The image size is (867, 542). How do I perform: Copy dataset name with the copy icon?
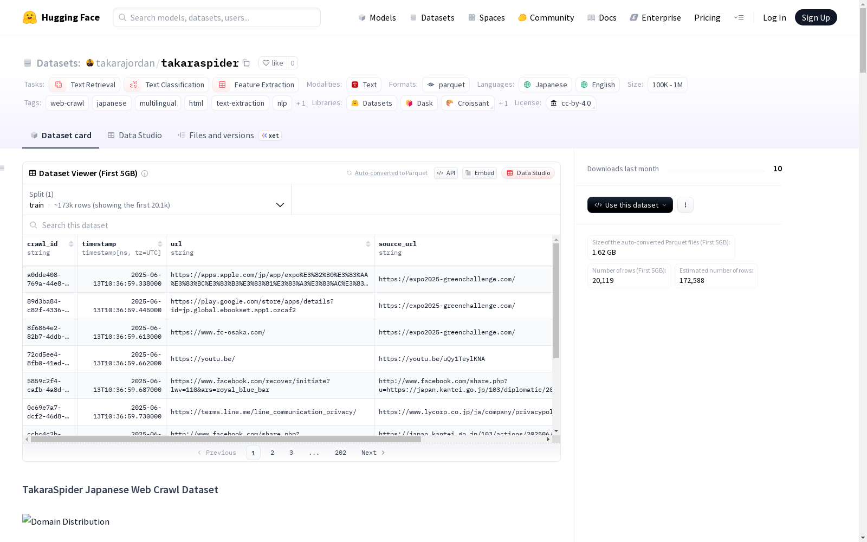click(x=246, y=63)
